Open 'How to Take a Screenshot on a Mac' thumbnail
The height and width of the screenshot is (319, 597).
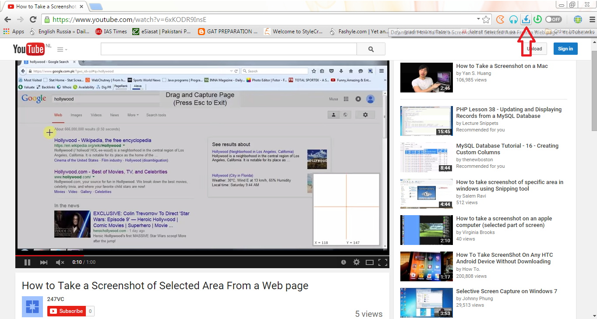(427, 78)
